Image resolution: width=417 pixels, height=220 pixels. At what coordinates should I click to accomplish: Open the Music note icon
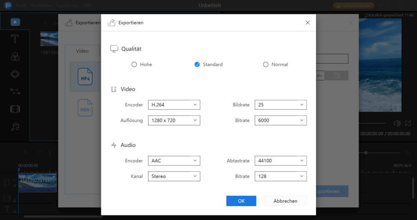coord(15,127)
